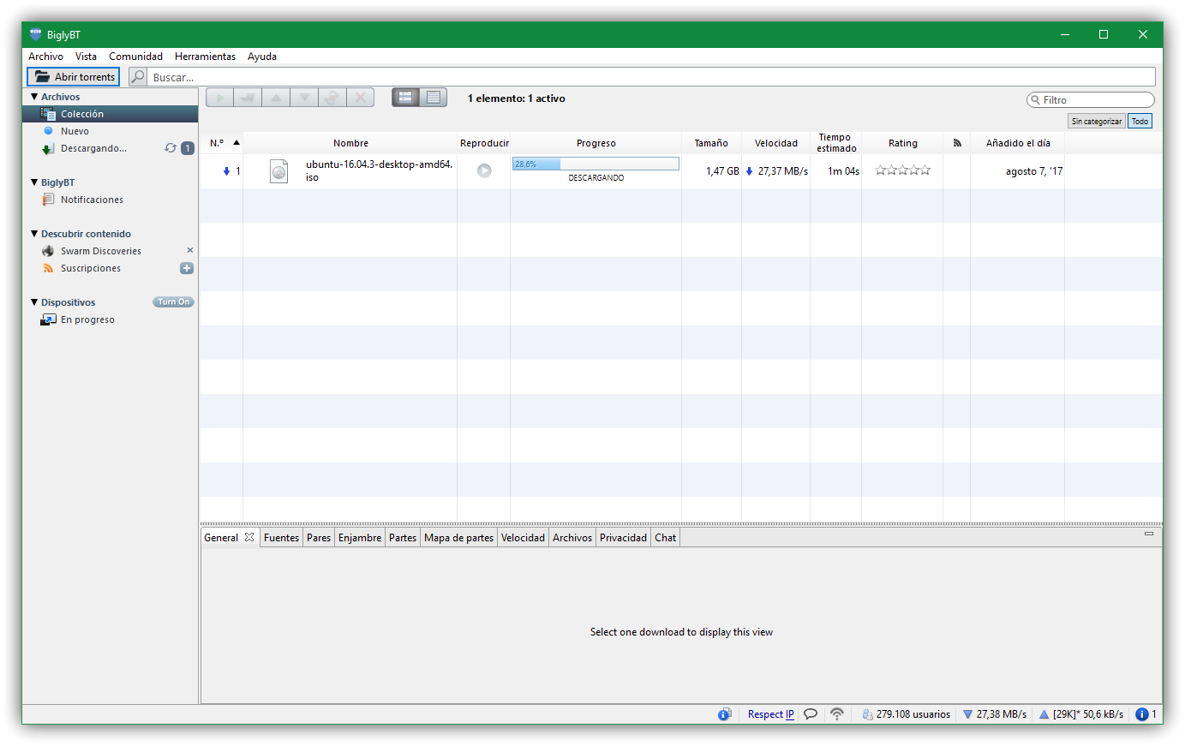Screen dimensions: 1185x746
Task: Click the chat bubble status bar icon
Action: pyautogui.click(x=811, y=714)
